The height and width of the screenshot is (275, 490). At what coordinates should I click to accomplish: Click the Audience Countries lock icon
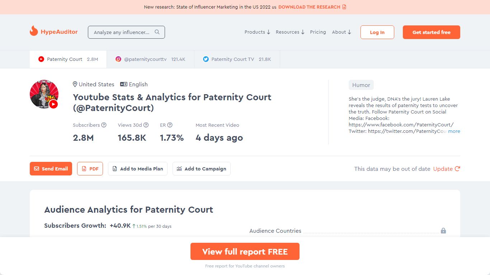(x=443, y=231)
